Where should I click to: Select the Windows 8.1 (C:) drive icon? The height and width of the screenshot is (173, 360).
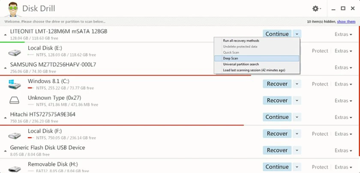(x=15, y=84)
